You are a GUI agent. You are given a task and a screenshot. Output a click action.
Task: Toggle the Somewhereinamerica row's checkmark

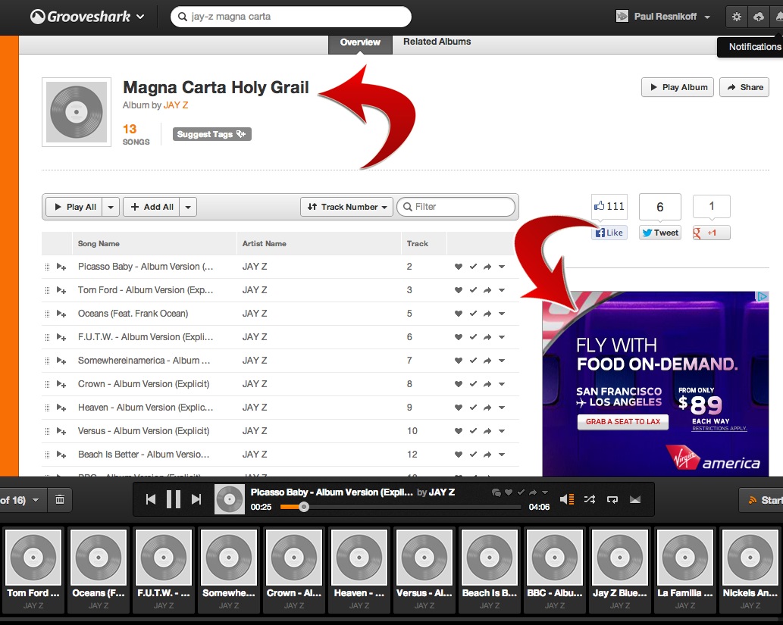pos(473,361)
